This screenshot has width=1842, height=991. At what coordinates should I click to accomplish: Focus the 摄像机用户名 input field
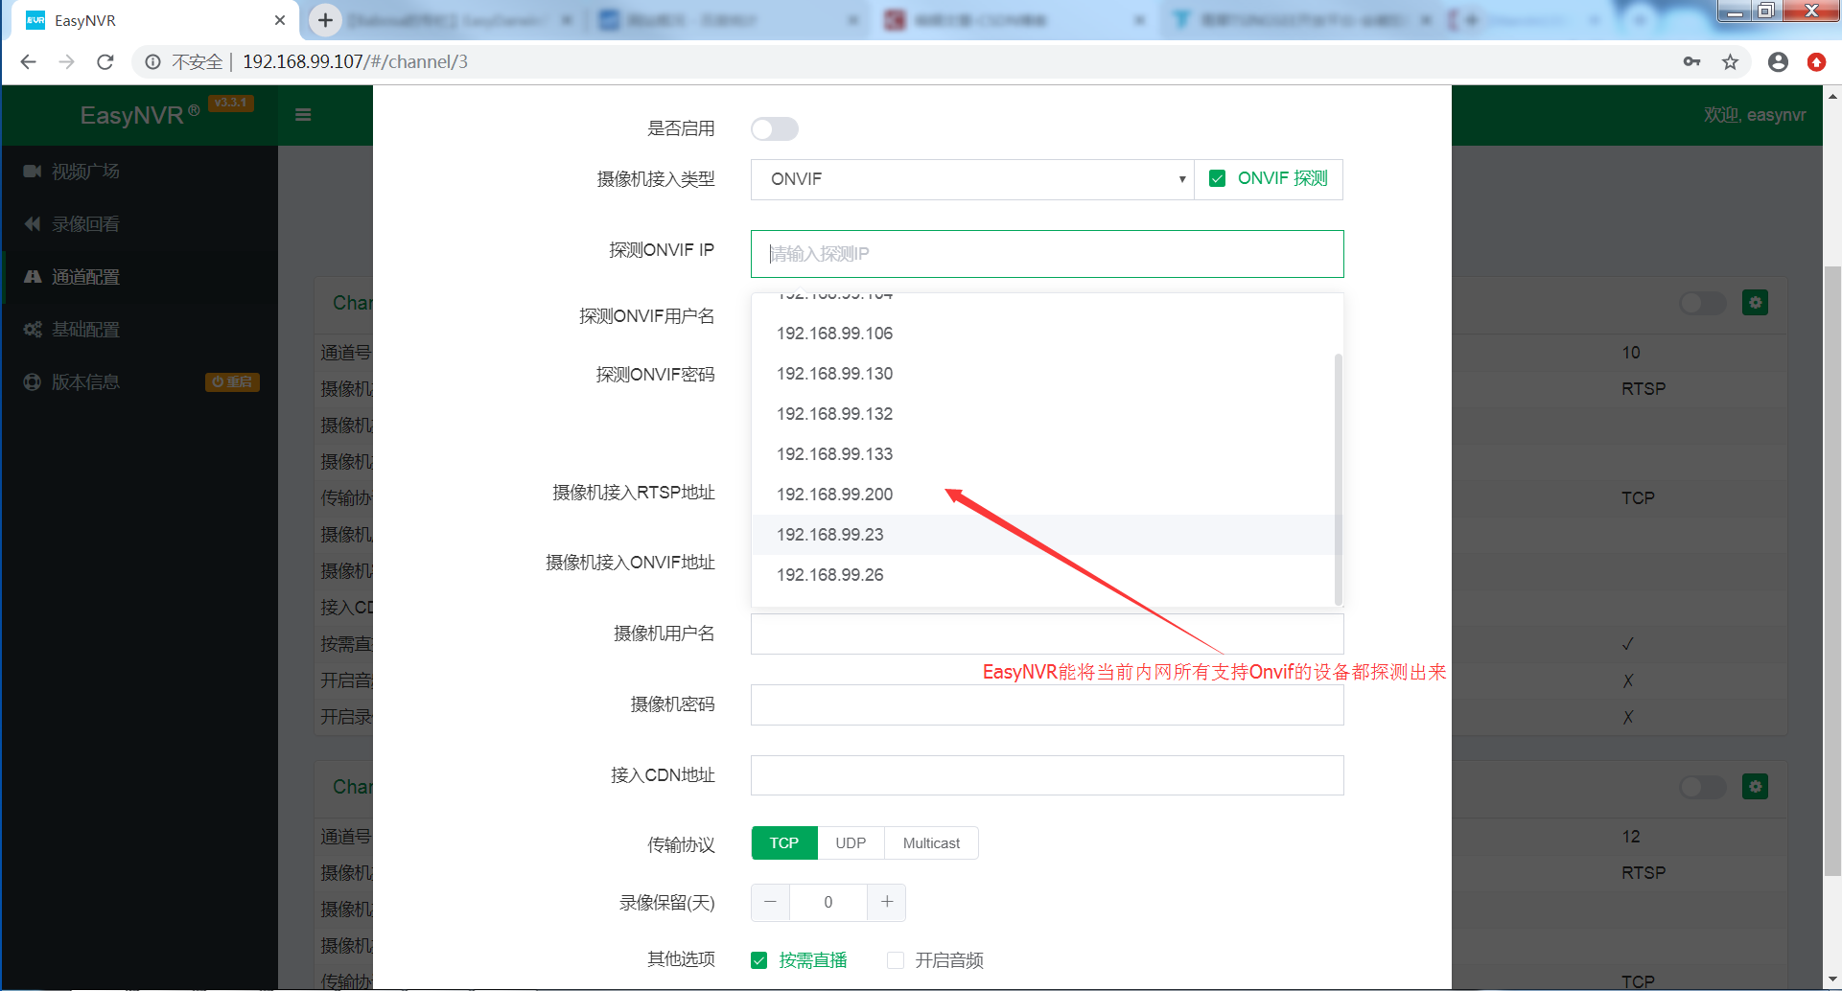[1047, 634]
